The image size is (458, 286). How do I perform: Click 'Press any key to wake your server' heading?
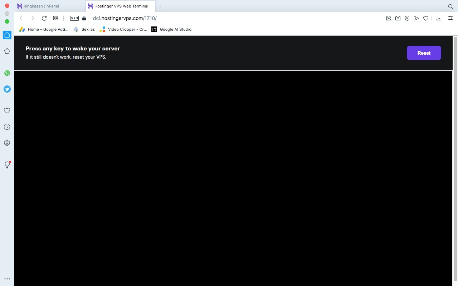coord(73,49)
